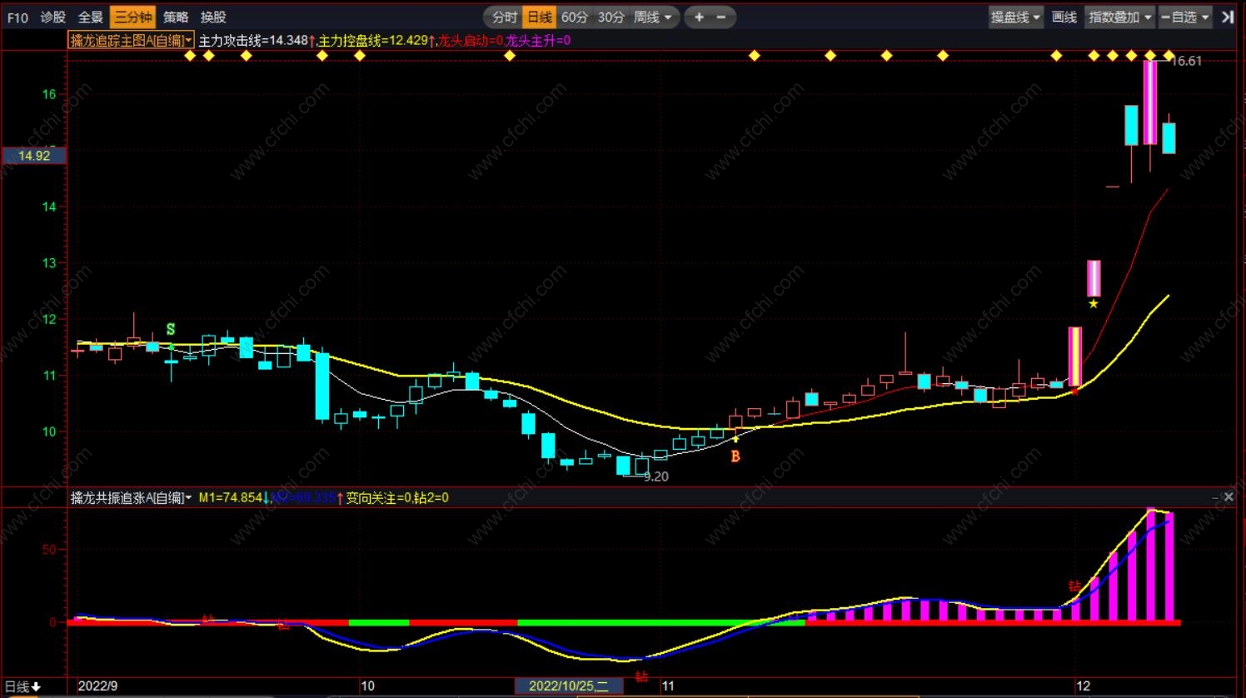Expand the 周线 period dropdown

(x=652, y=17)
